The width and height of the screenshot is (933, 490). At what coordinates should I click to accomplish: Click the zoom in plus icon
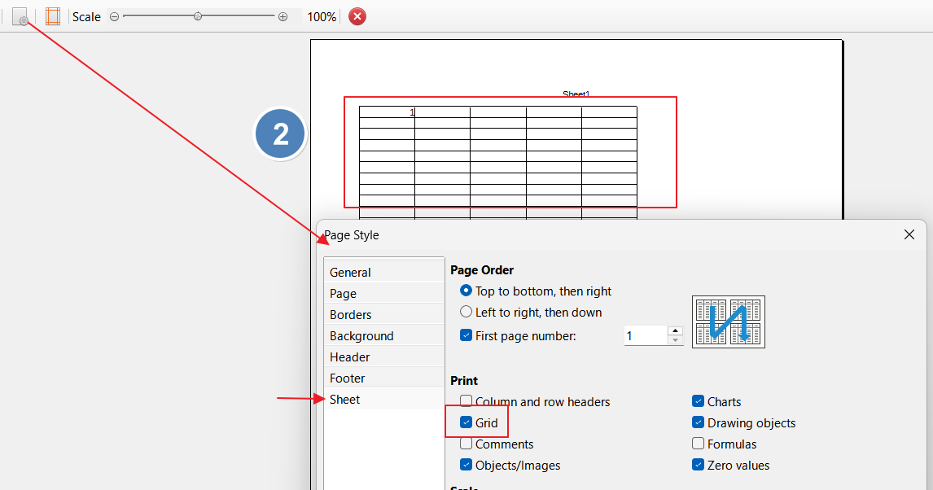[283, 16]
